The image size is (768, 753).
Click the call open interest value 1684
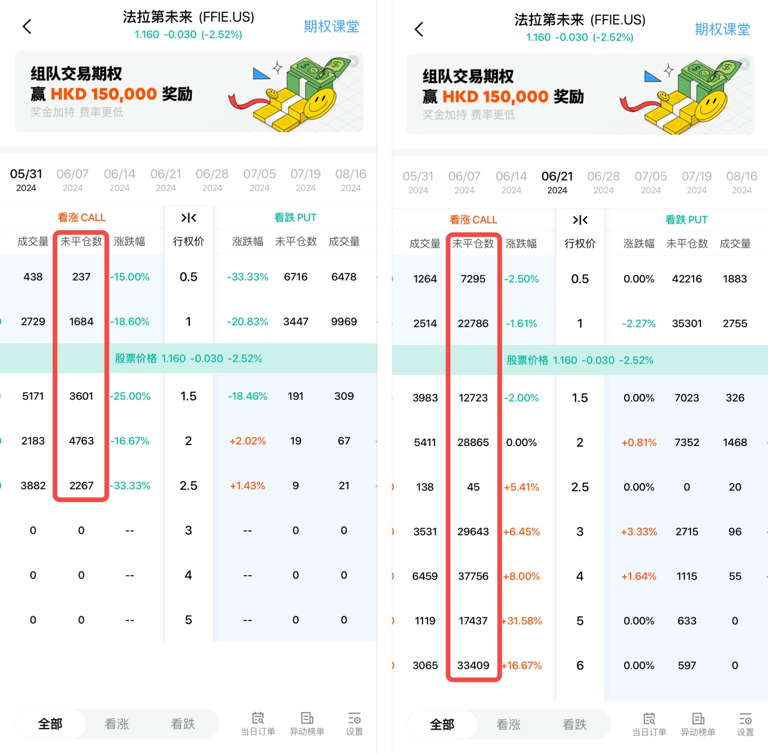pos(82,322)
